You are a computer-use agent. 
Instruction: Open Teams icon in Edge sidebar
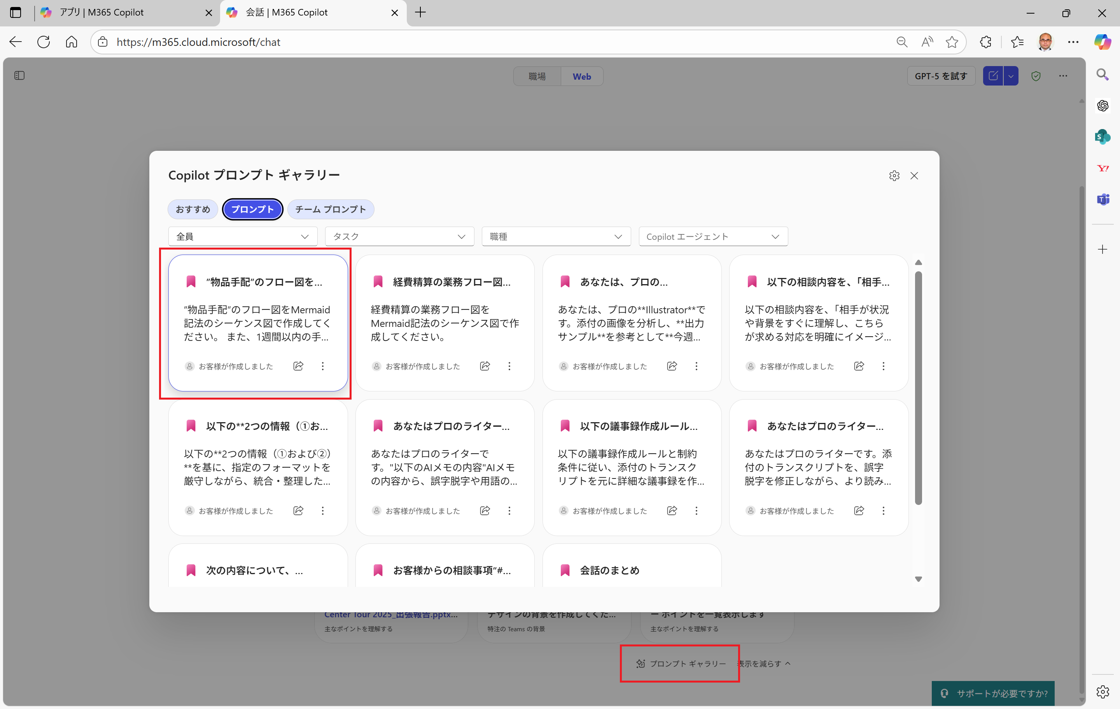[1103, 199]
